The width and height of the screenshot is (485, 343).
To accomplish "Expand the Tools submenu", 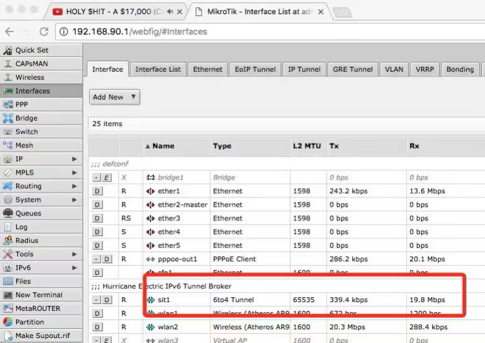I will (x=74, y=254).
